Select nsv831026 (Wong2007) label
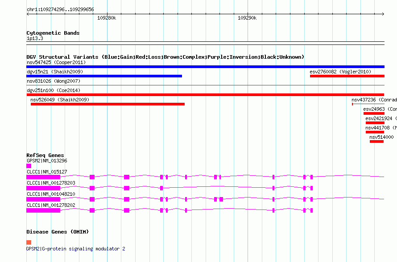Viewport: 397px width, 262px height. click(54, 81)
